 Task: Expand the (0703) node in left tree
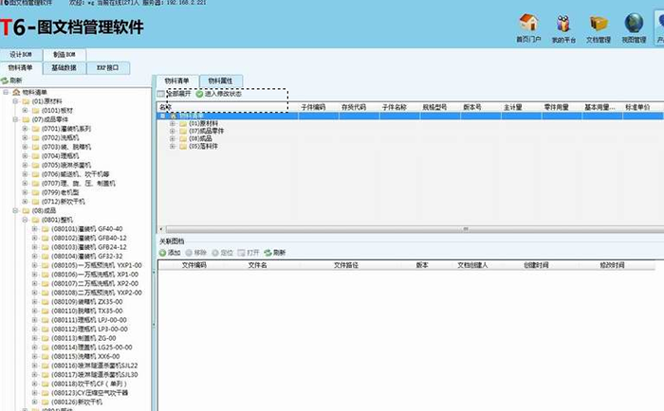(x=26, y=147)
